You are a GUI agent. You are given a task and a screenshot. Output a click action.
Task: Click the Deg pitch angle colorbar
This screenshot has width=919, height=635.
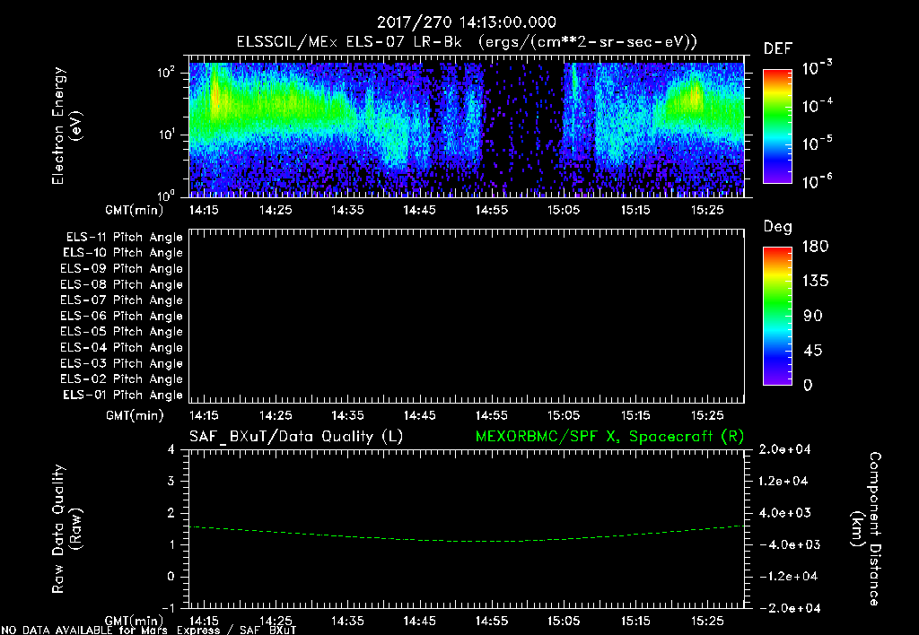point(777,316)
